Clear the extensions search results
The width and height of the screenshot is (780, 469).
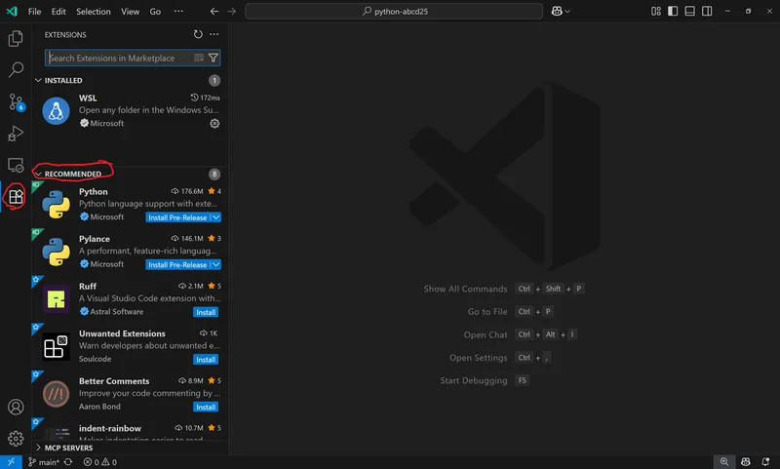point(199,58)
